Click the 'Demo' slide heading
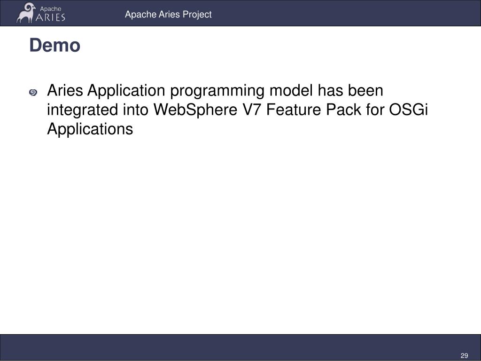 pyautogui.click(x=55, y=45)
